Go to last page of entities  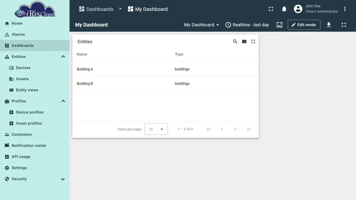[249, 129]
